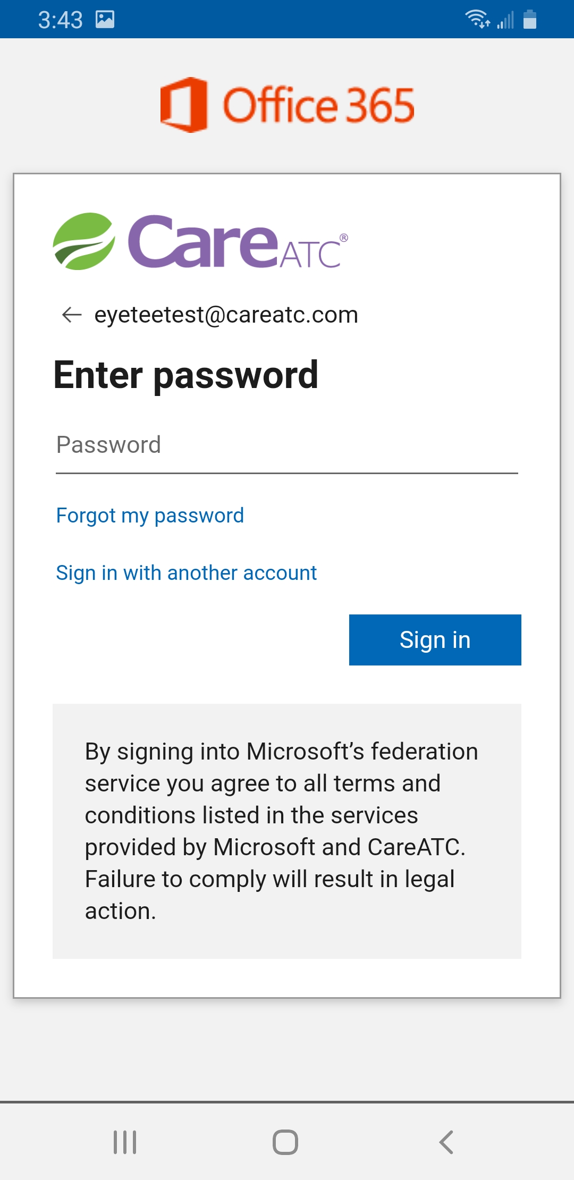This screenshot has height=1180, width=574.
Task: Tap the Android home button
Action: [285, 1142]
